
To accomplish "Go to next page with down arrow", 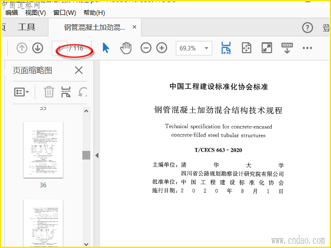I will pos(38,48).
